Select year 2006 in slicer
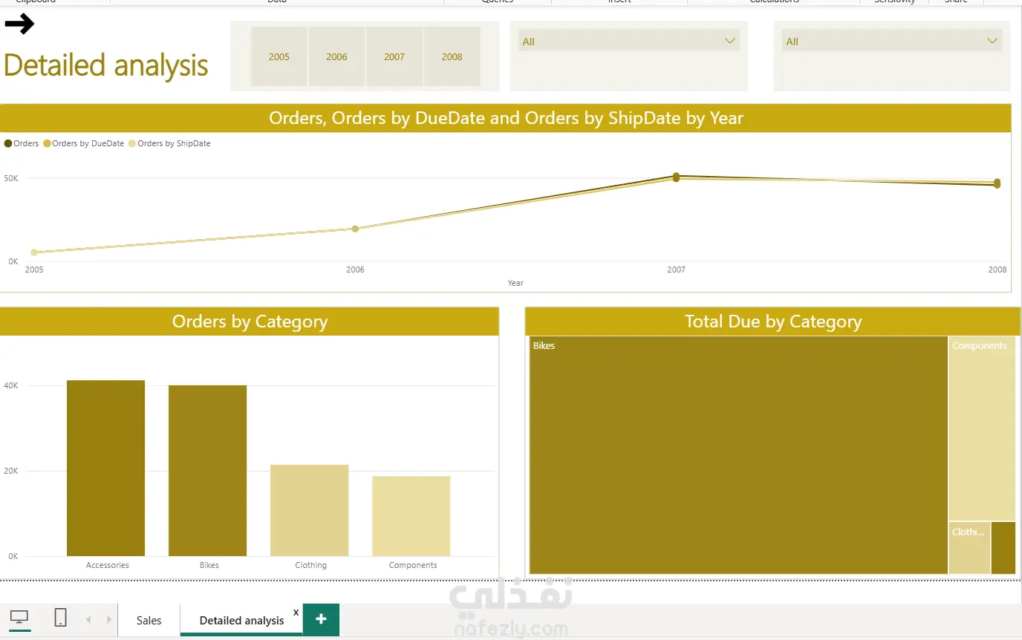1022x640 pixels. pyautogui.click(x=336, y=56)
